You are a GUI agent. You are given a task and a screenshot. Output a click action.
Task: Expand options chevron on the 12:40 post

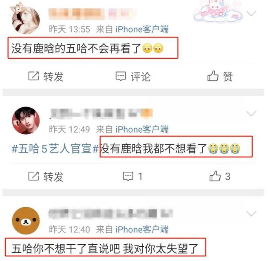(x=251, y=213)
